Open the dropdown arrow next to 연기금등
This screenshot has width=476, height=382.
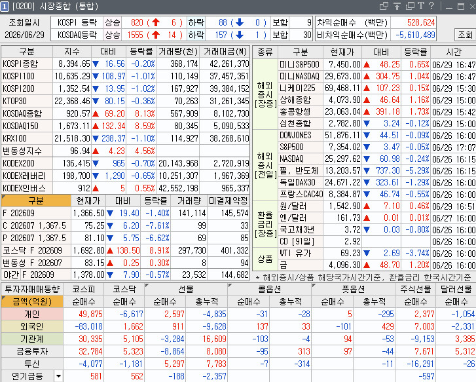(58, 376)
